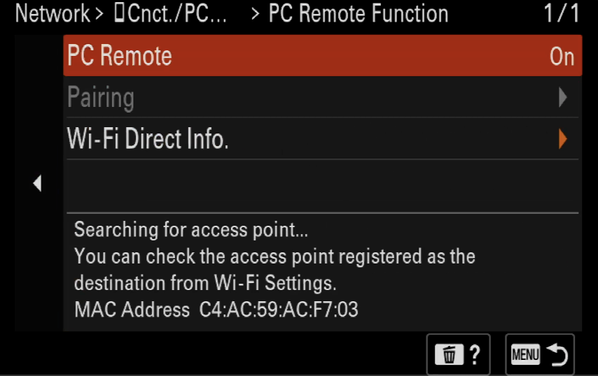Go to Network in the breadcrumb

(53, 14)
